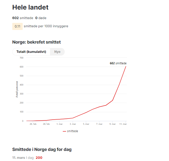This screenshot has height=161, width=169.
Task: Click red smittede legend line marker
Action: pos(64,131)
